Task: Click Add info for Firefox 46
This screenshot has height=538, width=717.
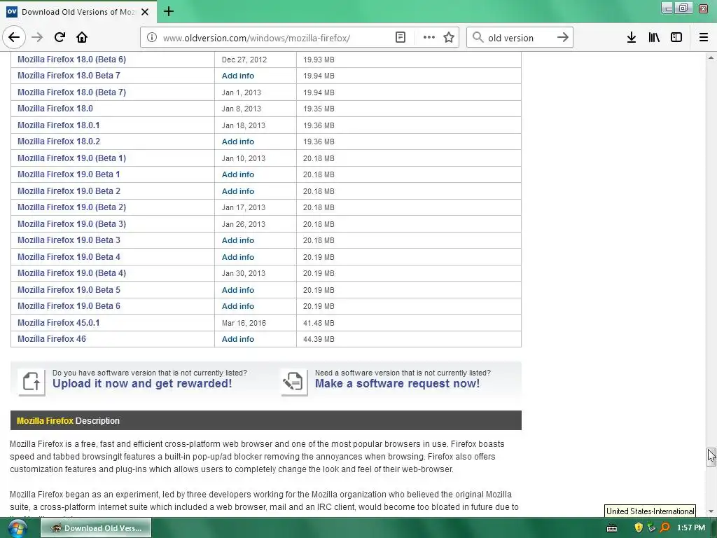Action: tap(238, 340)
